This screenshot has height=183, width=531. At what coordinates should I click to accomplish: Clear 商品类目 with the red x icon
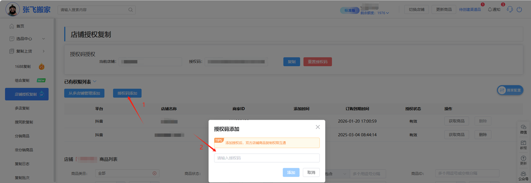tap(154, 173)
